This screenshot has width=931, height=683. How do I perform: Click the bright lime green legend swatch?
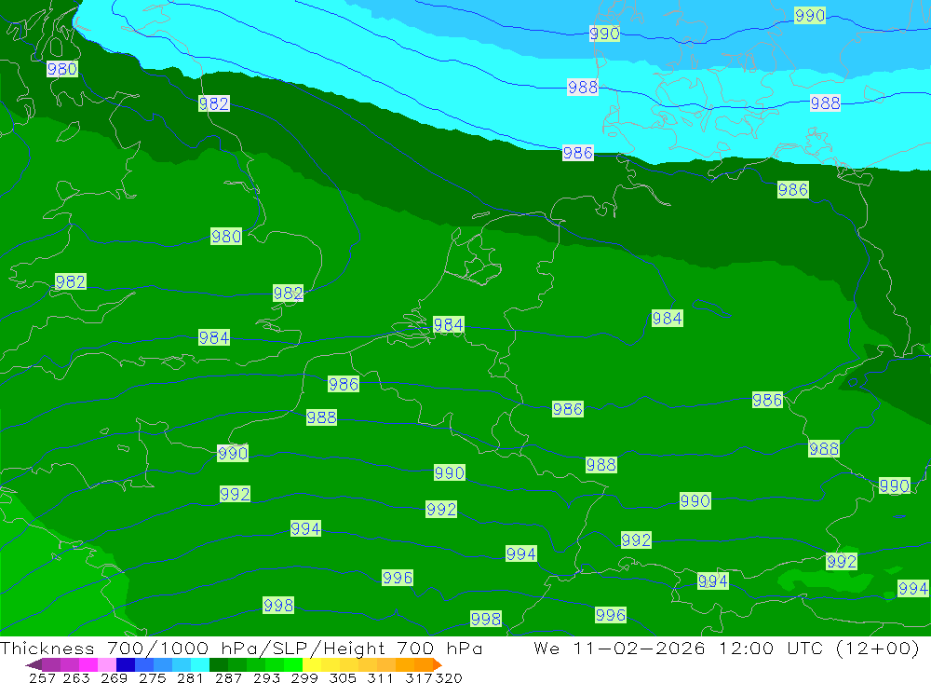[293, 664]
